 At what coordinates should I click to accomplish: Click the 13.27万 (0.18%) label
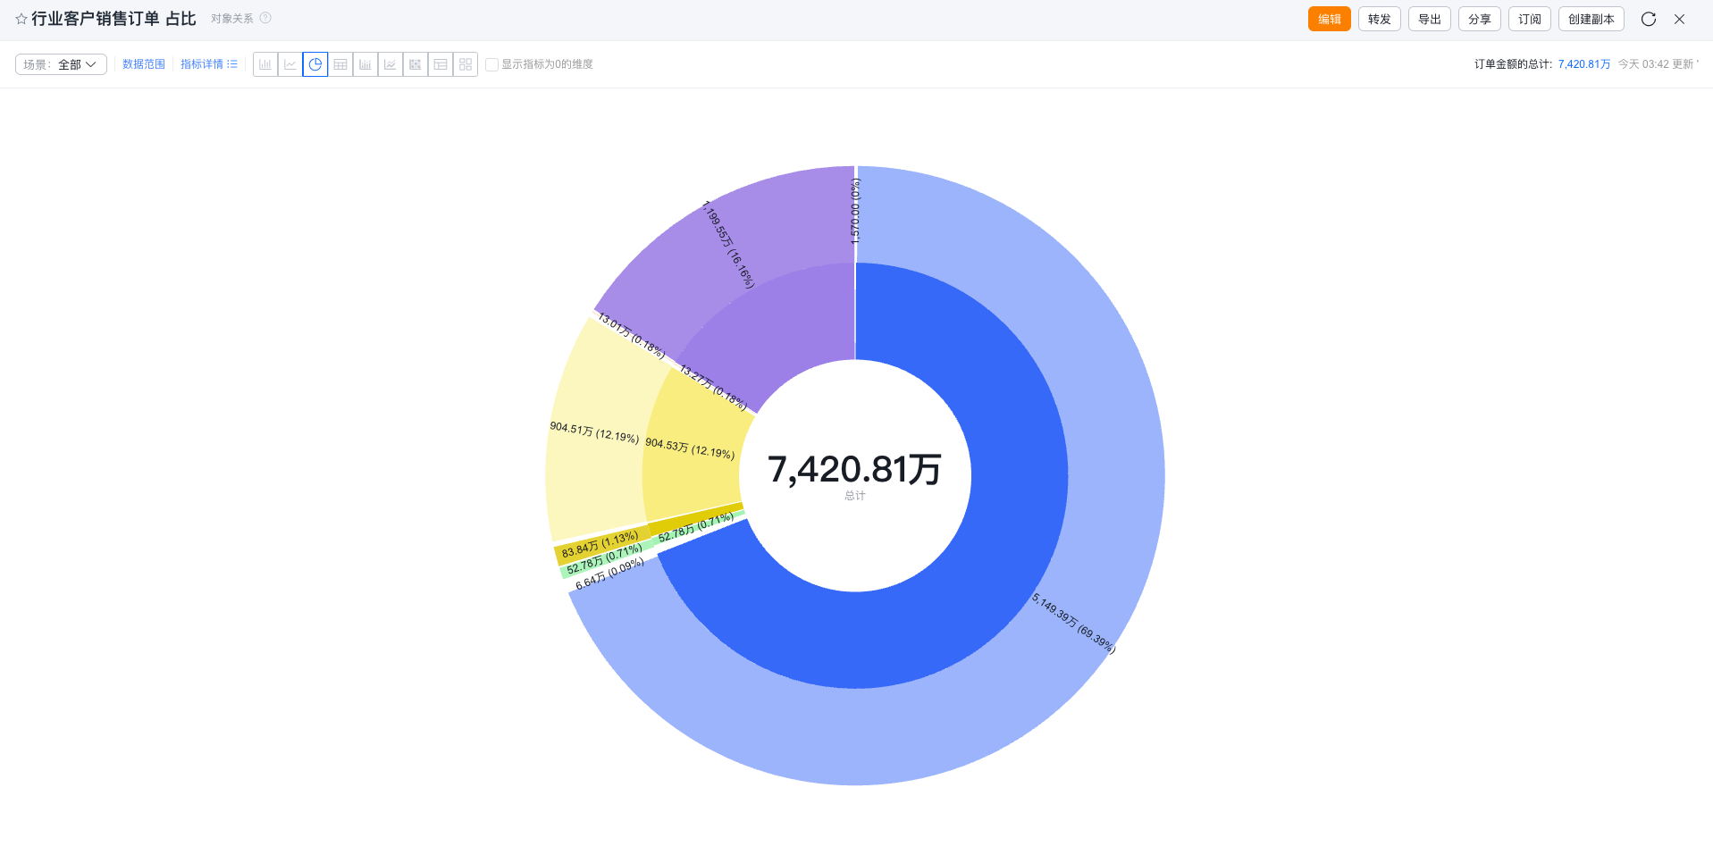(x=713, y=388)
